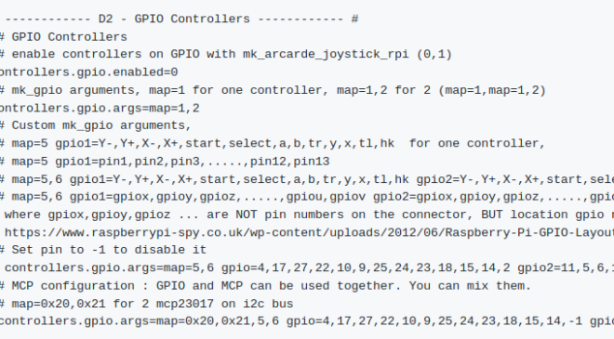Click the 'MCP configuration' comment line

(265, 286)
